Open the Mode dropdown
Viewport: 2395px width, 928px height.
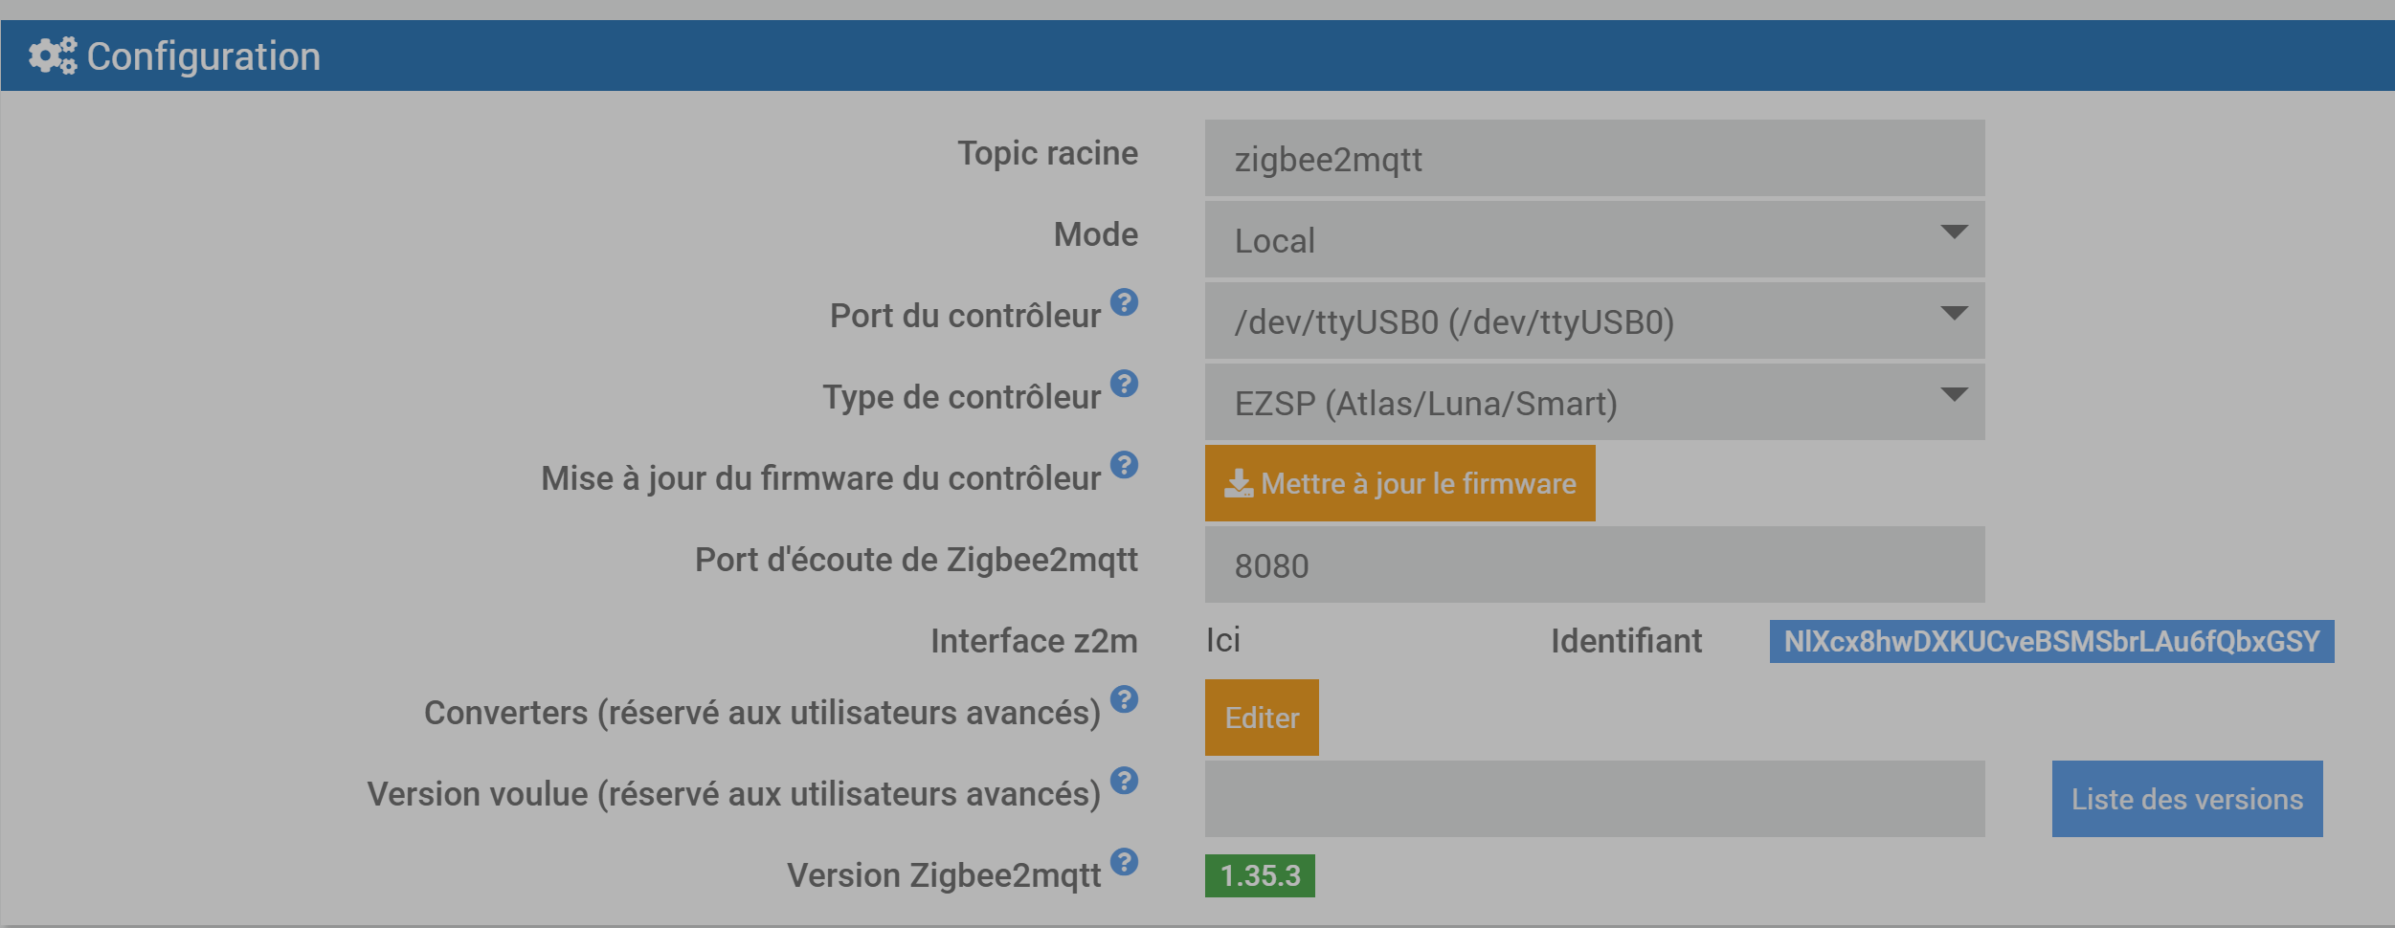(x=1595, y=239)
